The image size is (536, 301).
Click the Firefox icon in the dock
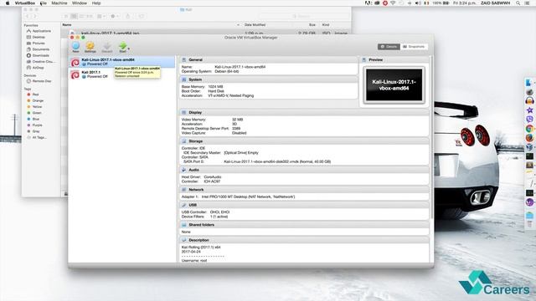coord(529,137)
